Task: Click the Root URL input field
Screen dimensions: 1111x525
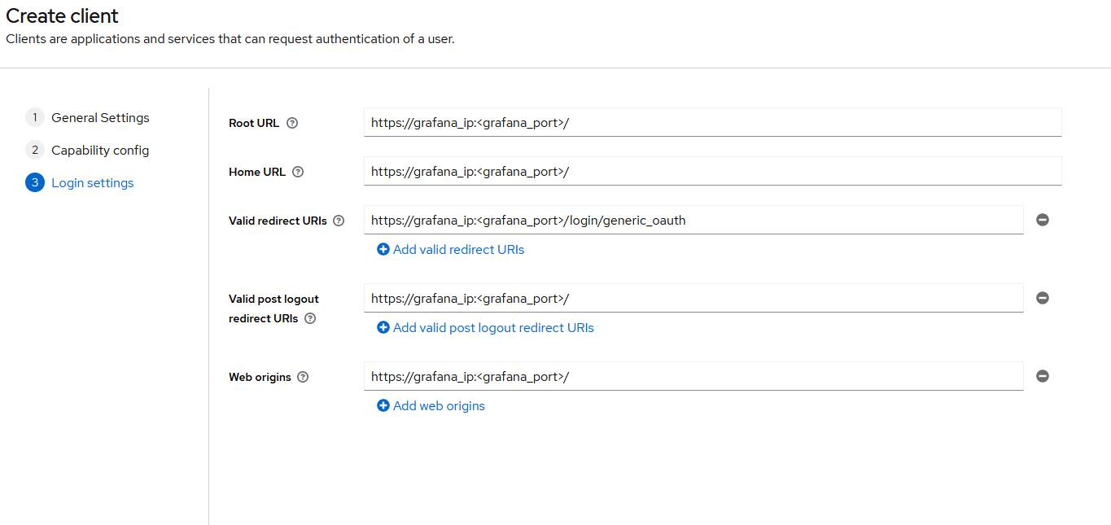Action: tap(712, 123)
